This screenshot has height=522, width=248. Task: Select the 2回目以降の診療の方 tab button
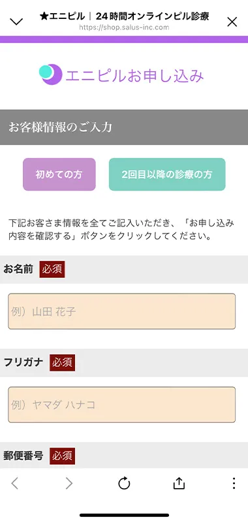(167, 174)
